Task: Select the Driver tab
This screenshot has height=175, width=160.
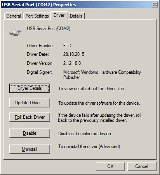Action: tap(59, 15)
